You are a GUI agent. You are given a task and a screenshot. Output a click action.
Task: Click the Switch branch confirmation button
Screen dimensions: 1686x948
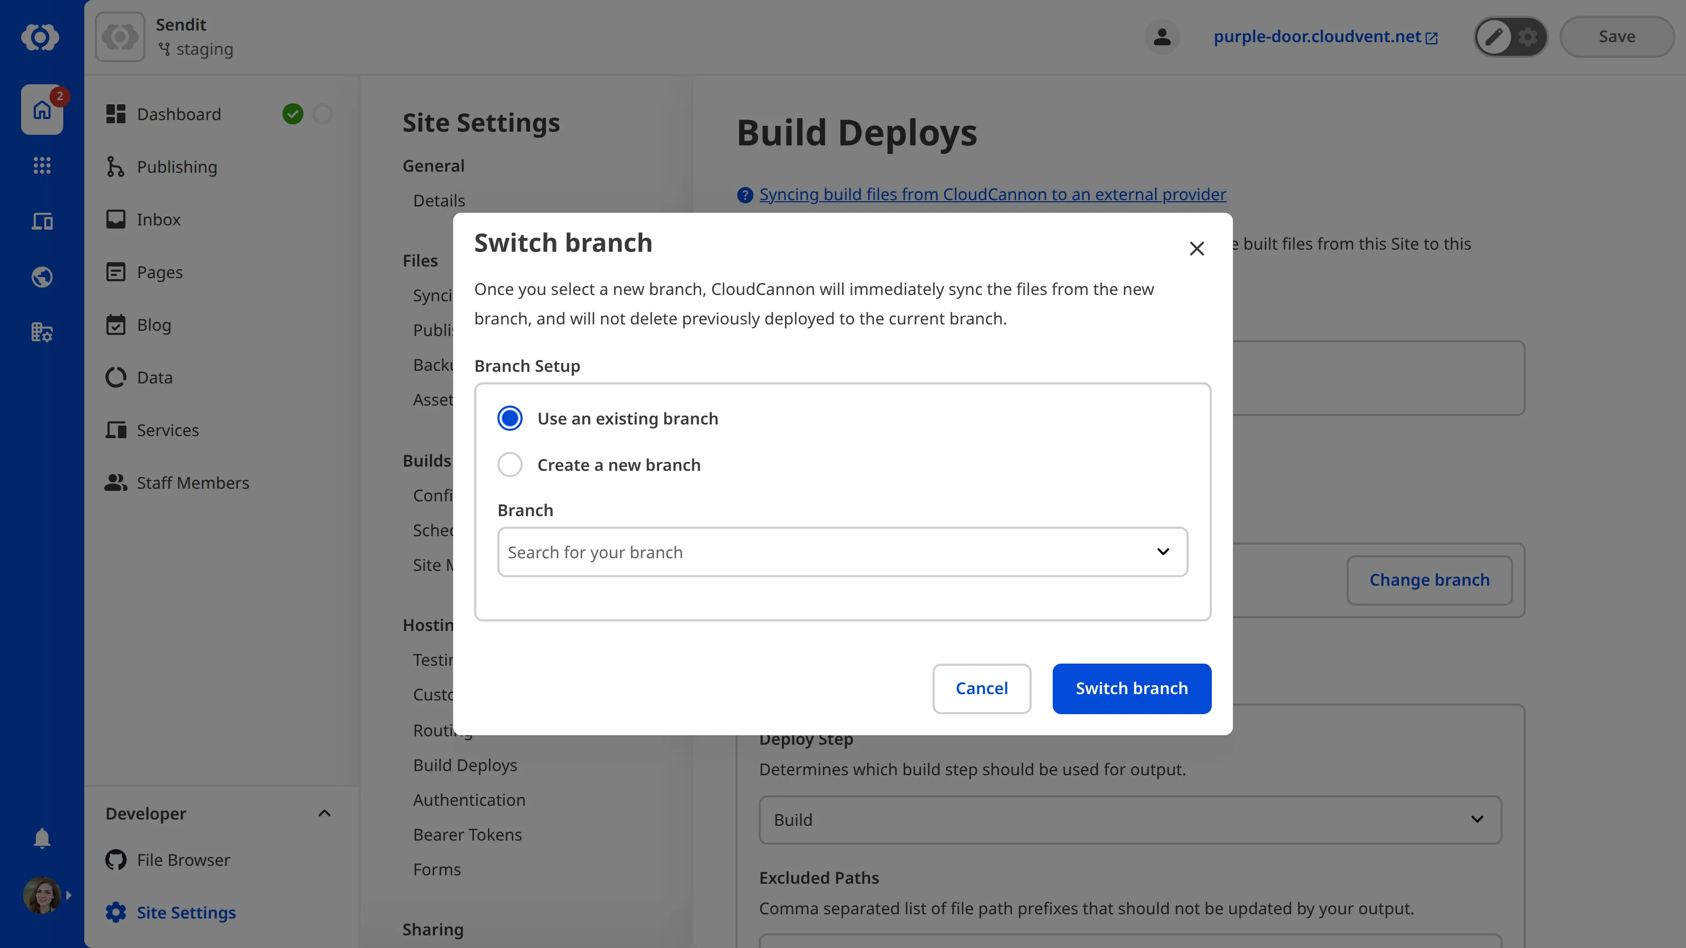pyautogui.click(x=1132, y=688)
